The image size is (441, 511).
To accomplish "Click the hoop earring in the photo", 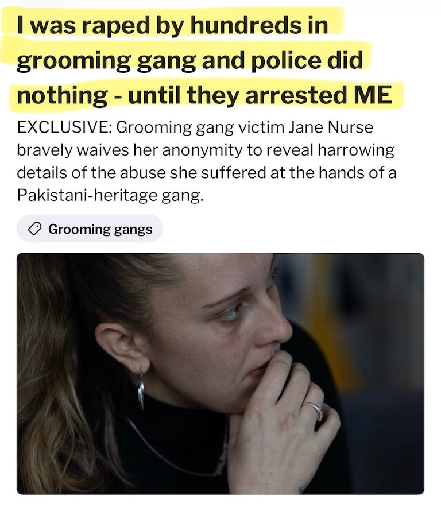I will pyautogui.click(x=141, y=390).
